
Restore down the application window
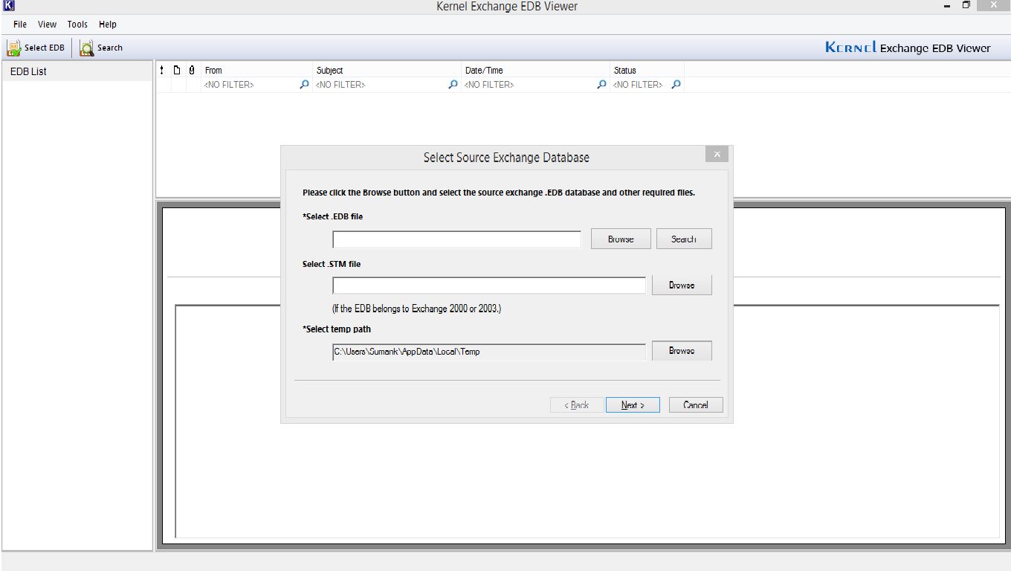coord(966,6)
